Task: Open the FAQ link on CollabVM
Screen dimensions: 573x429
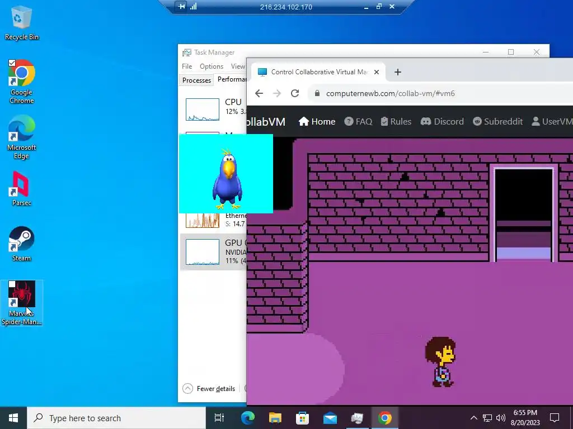Action: pos(358,121)
